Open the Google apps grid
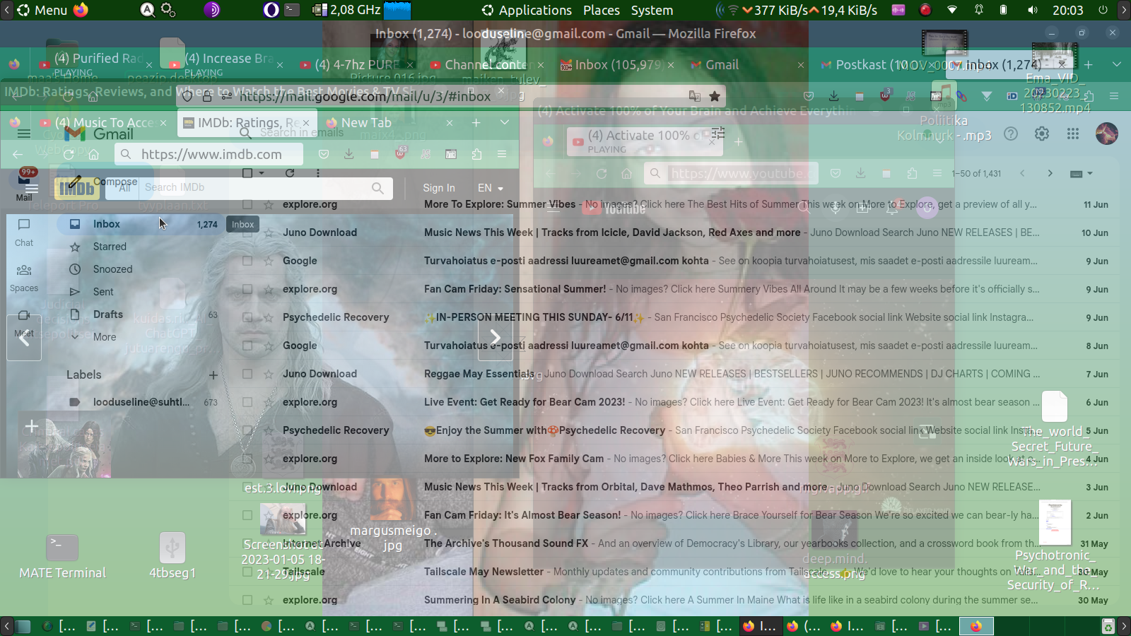1131x636 pixels. pyautogui.click(x=1073, y=134)
